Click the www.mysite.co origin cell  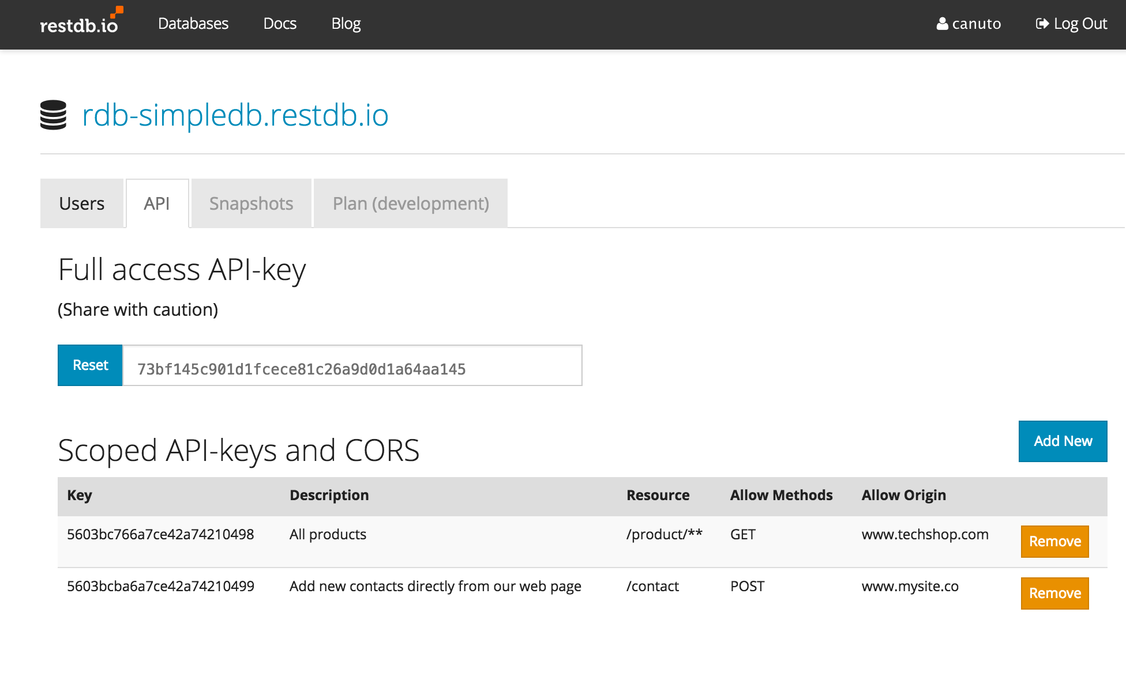[910, 586]
